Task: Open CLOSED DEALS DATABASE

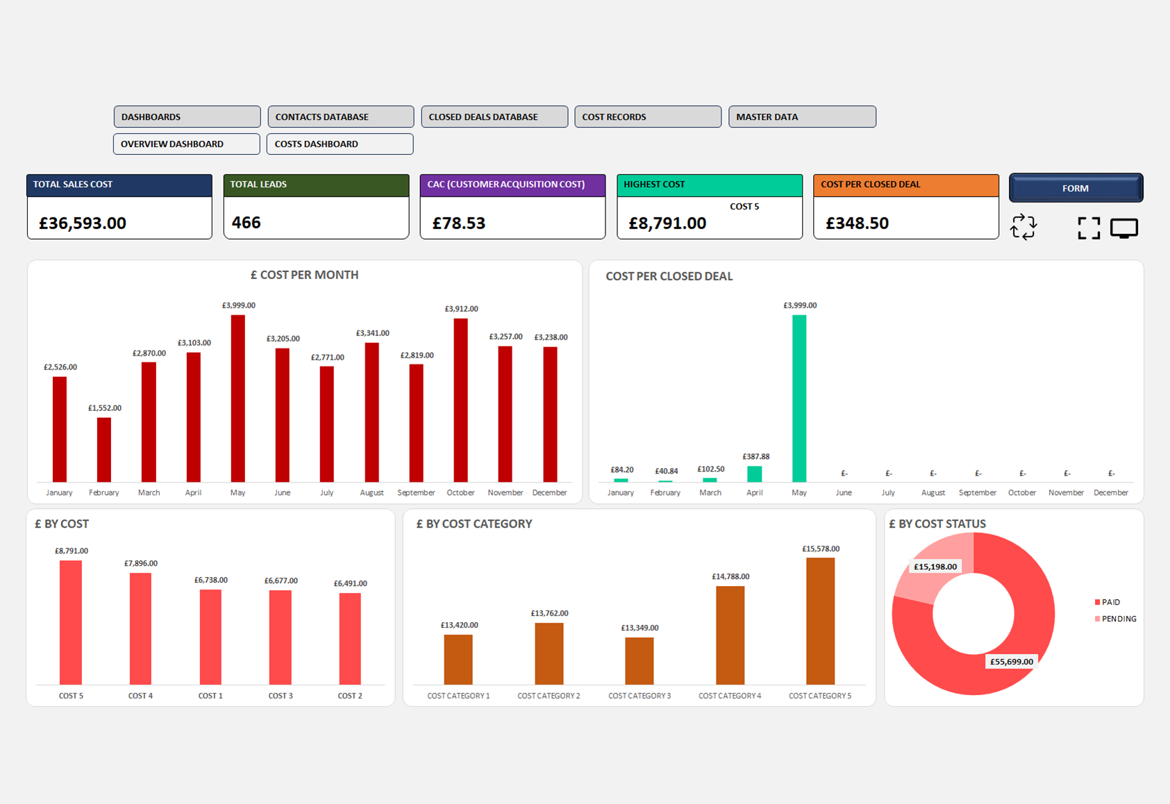Action: (494, 117)
